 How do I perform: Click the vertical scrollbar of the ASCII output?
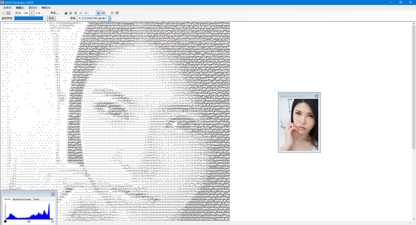(x=414, y=87)
